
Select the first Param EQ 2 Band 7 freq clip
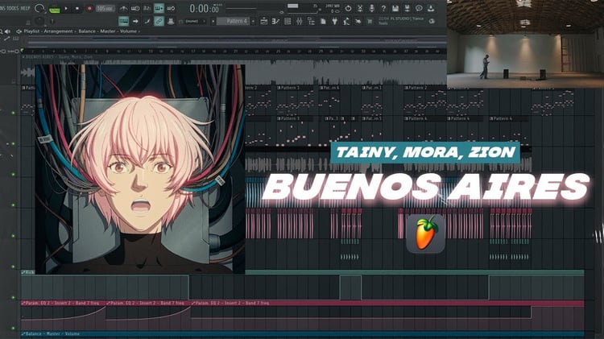[63, 304]
